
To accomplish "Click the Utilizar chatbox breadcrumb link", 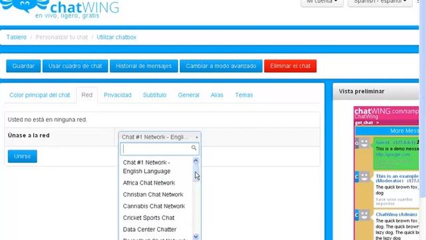I will coord(116,37).
